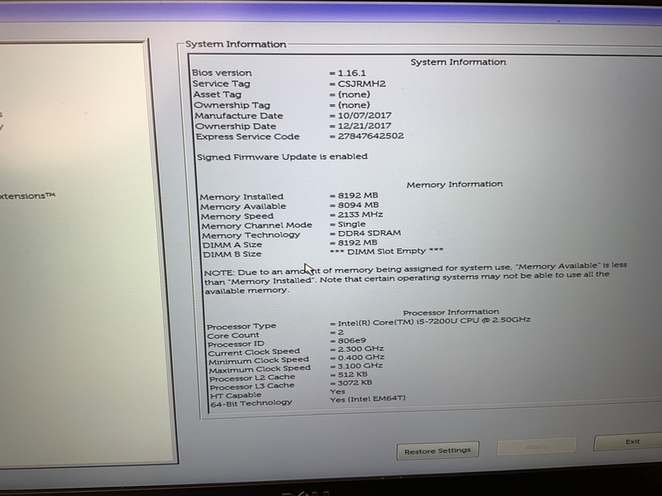The image size is (662, 496).
Task: Click centered System Information heading inside panel
Action: coord(458,62)
